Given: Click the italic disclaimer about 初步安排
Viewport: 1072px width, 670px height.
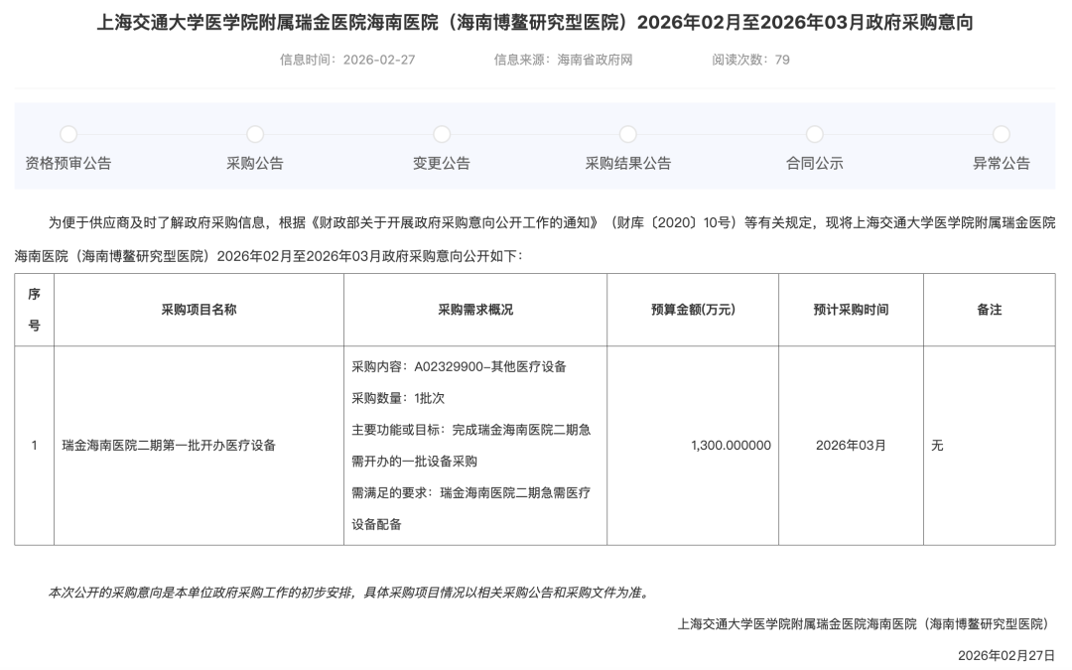Looking at the screenshot, I should [348, 593].
